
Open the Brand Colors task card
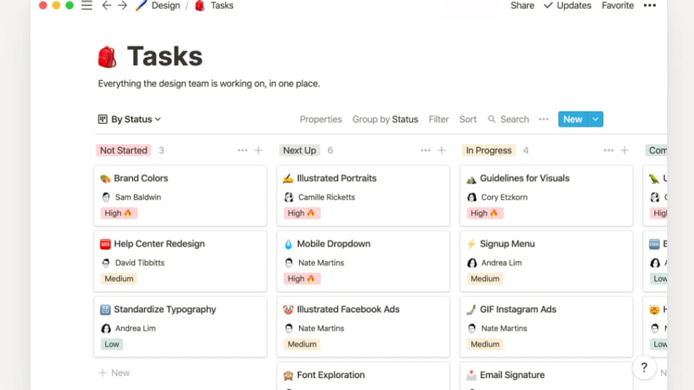point(180,195)
